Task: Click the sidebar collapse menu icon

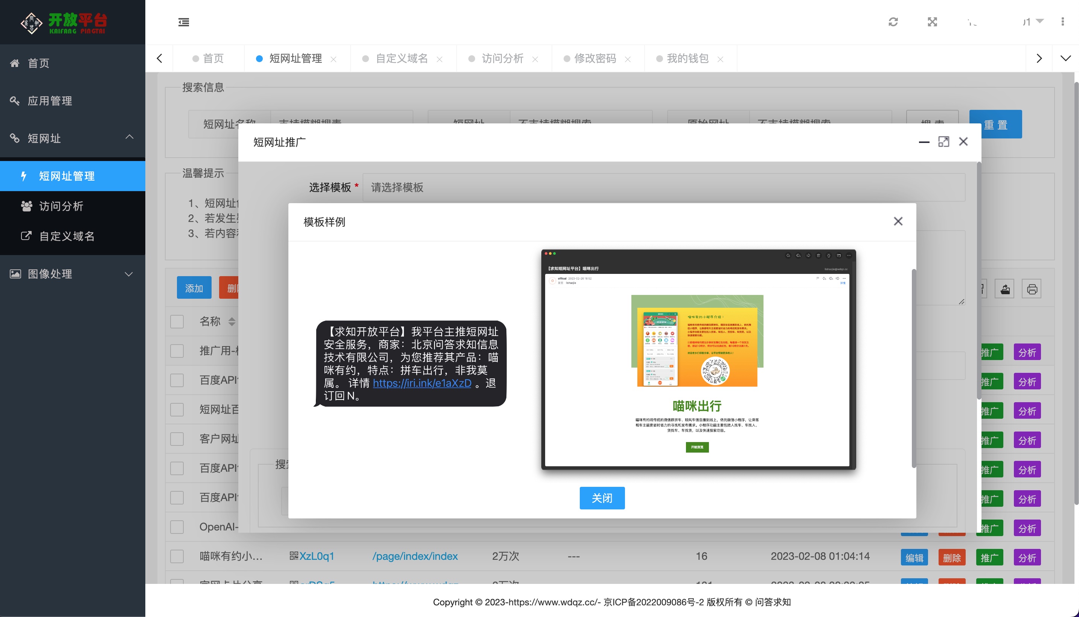Action: point(184,22)
